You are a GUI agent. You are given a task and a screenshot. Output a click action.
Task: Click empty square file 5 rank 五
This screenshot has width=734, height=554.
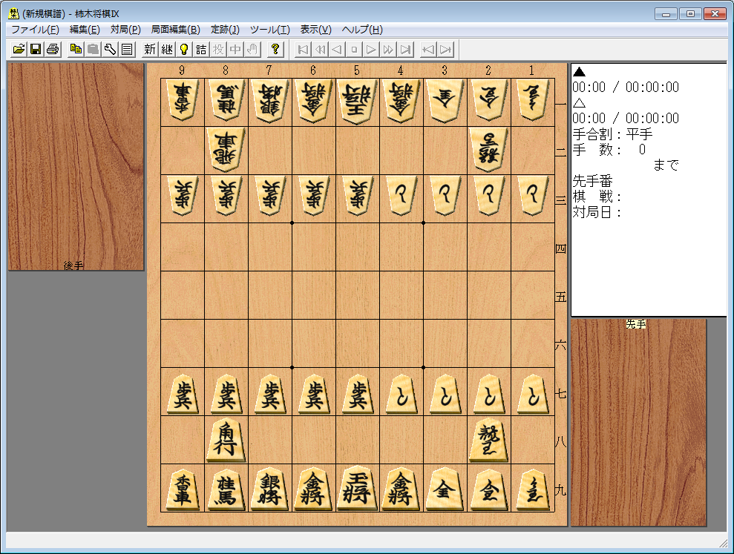click(357, 295)
